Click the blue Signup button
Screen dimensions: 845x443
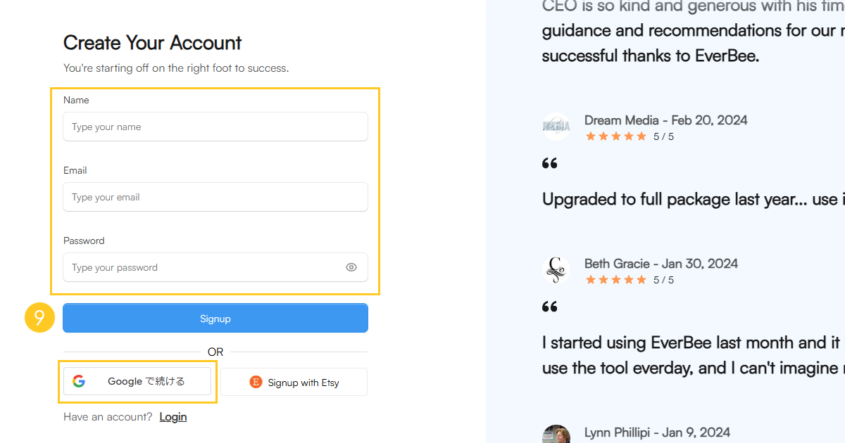click(215, 318)
